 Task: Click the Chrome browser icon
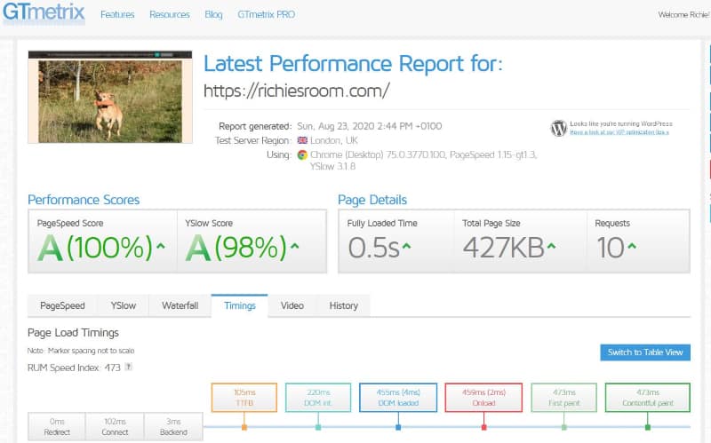[302, 154]
